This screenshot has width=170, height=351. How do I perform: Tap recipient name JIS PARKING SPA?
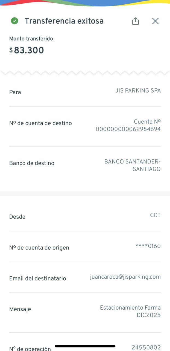[x=138, y=91]
